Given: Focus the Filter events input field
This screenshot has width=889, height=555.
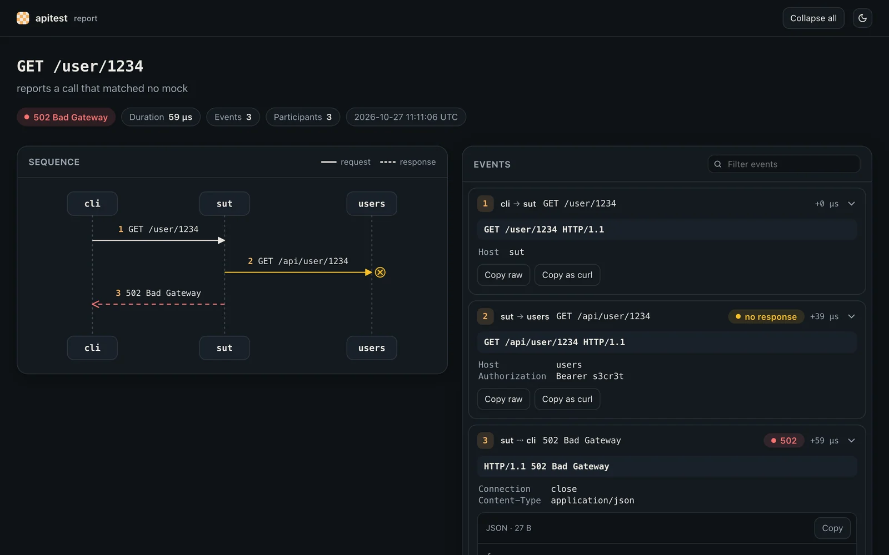Looking at the screenshot, I should [784, 164].
